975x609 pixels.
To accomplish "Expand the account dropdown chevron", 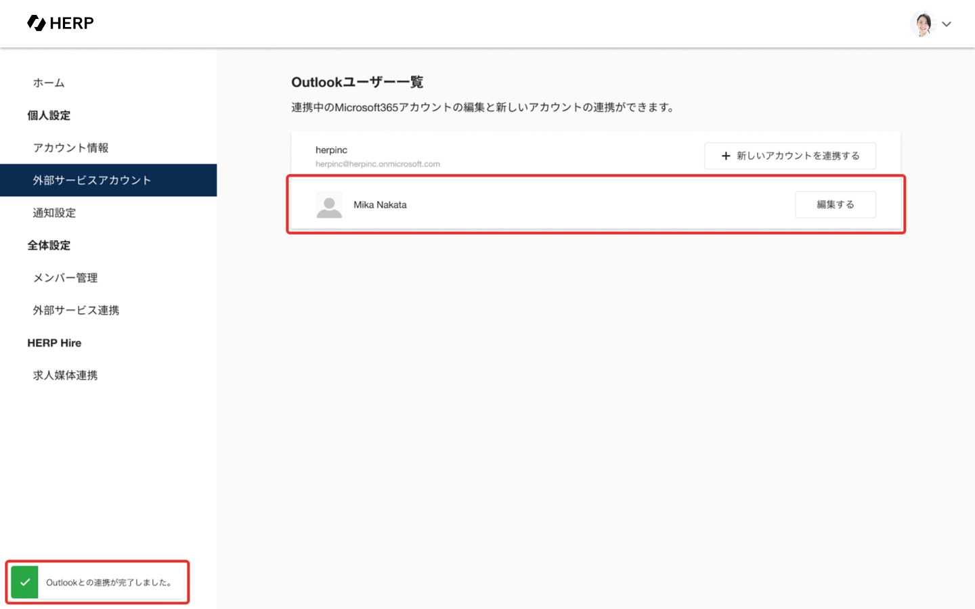I will (947, 24).
